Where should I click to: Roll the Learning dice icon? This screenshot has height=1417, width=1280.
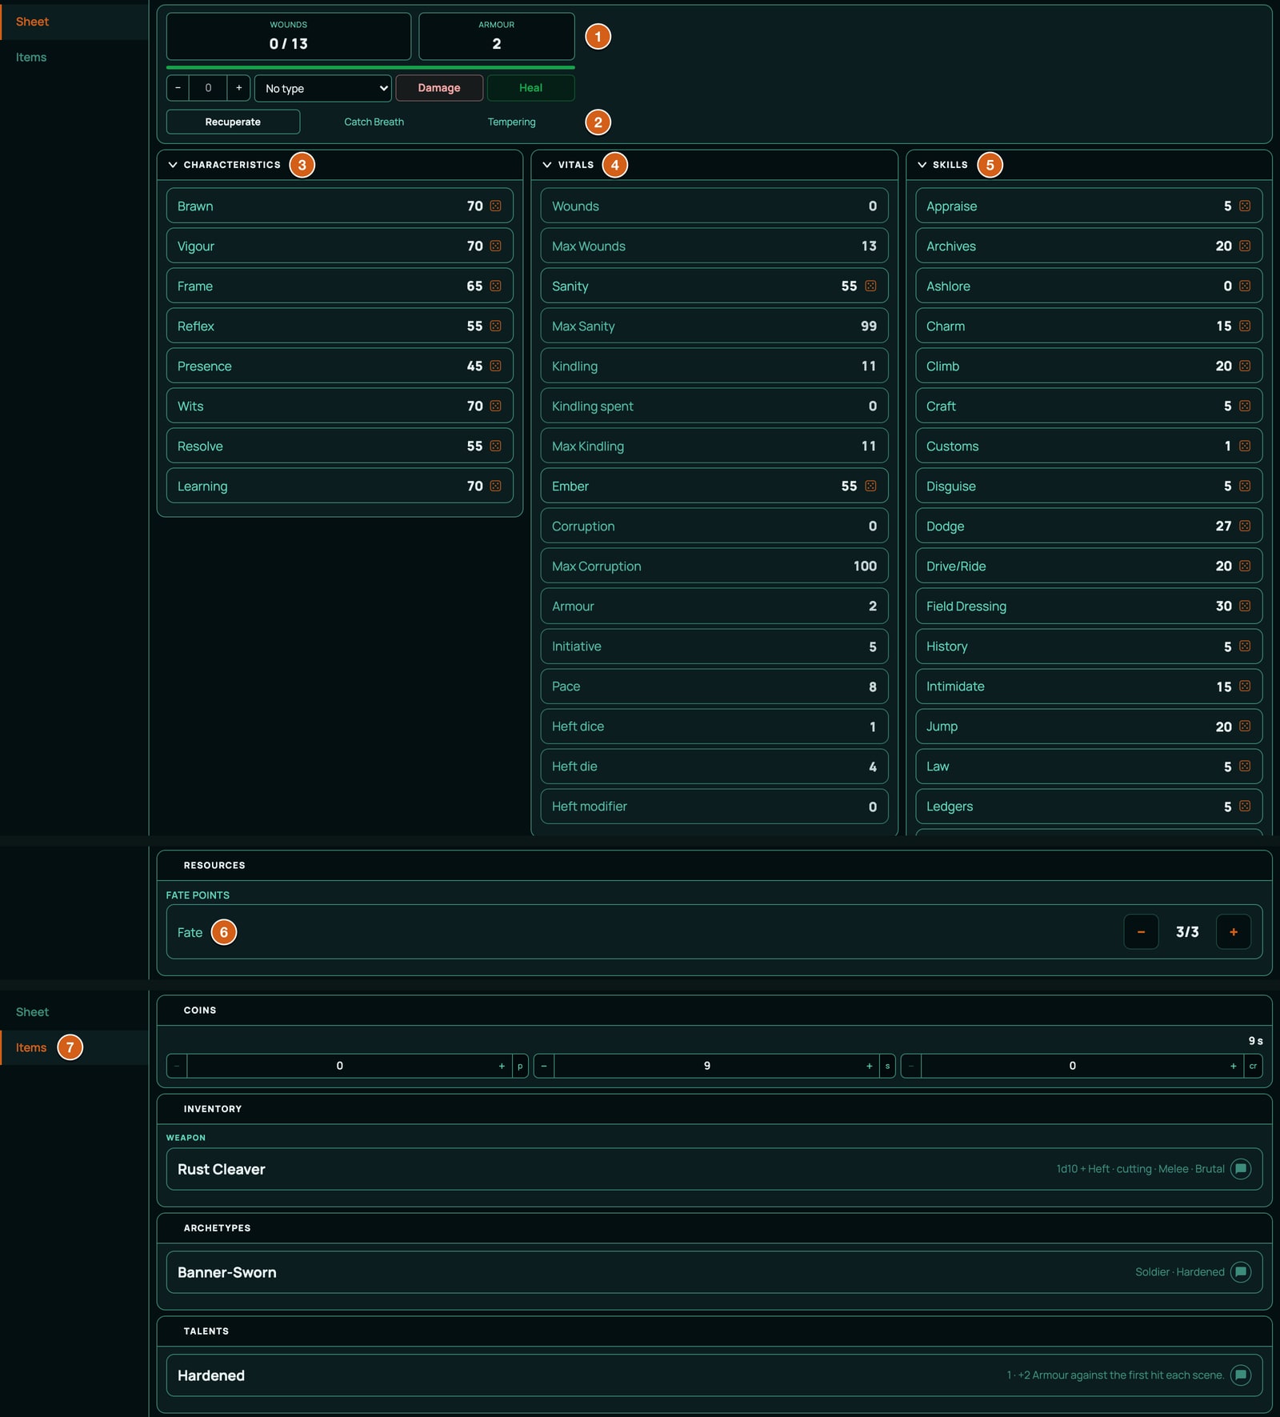495,486
